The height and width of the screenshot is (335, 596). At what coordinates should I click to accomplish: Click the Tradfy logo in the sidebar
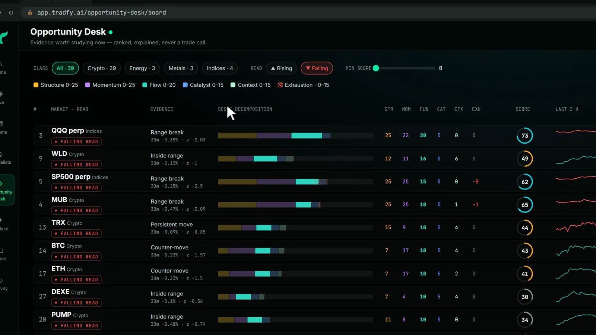pos(4,38)
